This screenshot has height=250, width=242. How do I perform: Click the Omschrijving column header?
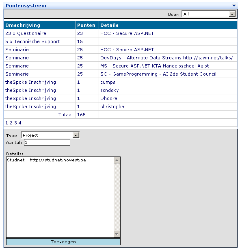tap(40, 25)
